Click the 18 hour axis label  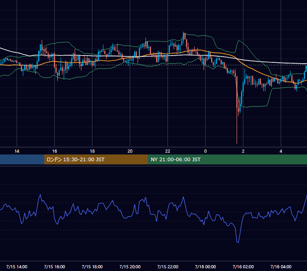pos(92,151)
